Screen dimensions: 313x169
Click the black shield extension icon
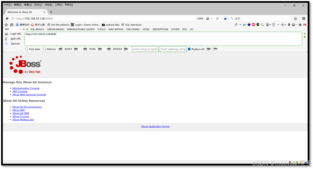point(258,25)
